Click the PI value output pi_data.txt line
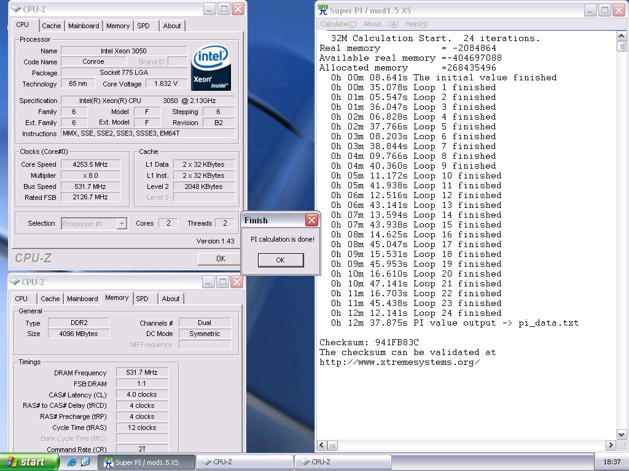Viewport: 629px width, 471px height. (x=455, y=323)
